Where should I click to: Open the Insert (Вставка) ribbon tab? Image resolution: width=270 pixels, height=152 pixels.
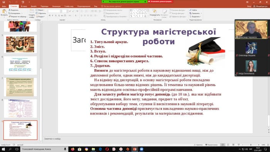coord(24,7)
